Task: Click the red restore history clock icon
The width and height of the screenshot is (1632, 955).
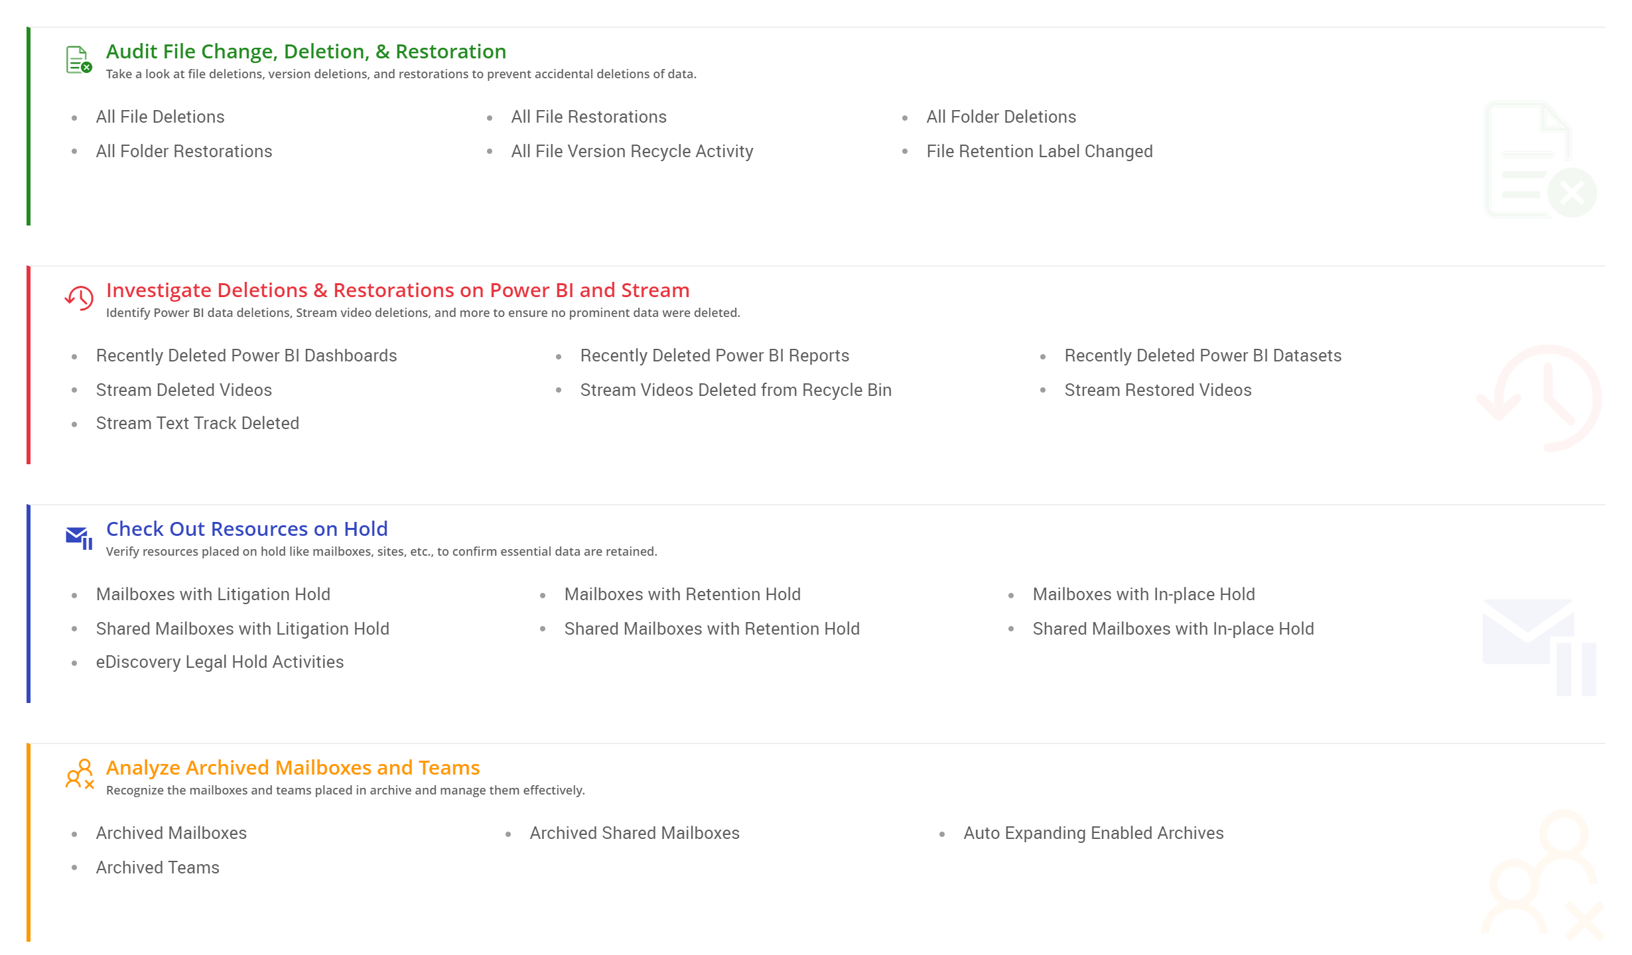Action: pyautogui.click(x=79, y=298)
